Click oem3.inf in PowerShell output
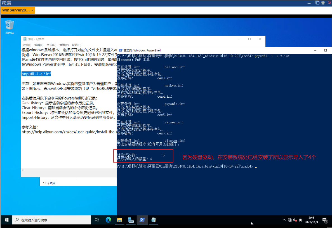The height and width of the screenshot is (228, 332). 165,78
